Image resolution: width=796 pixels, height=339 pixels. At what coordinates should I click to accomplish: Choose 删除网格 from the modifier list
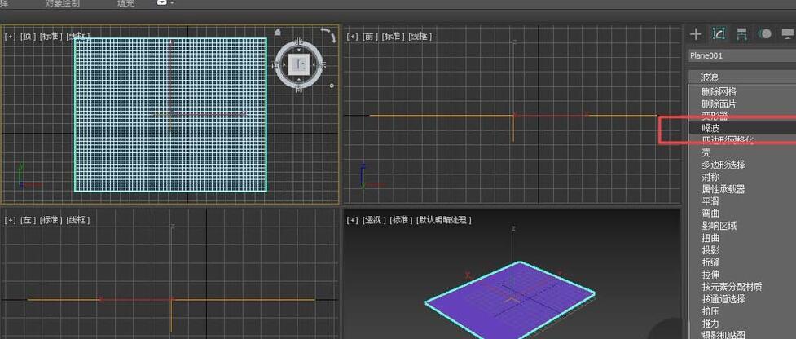click(x=719, y=92)
